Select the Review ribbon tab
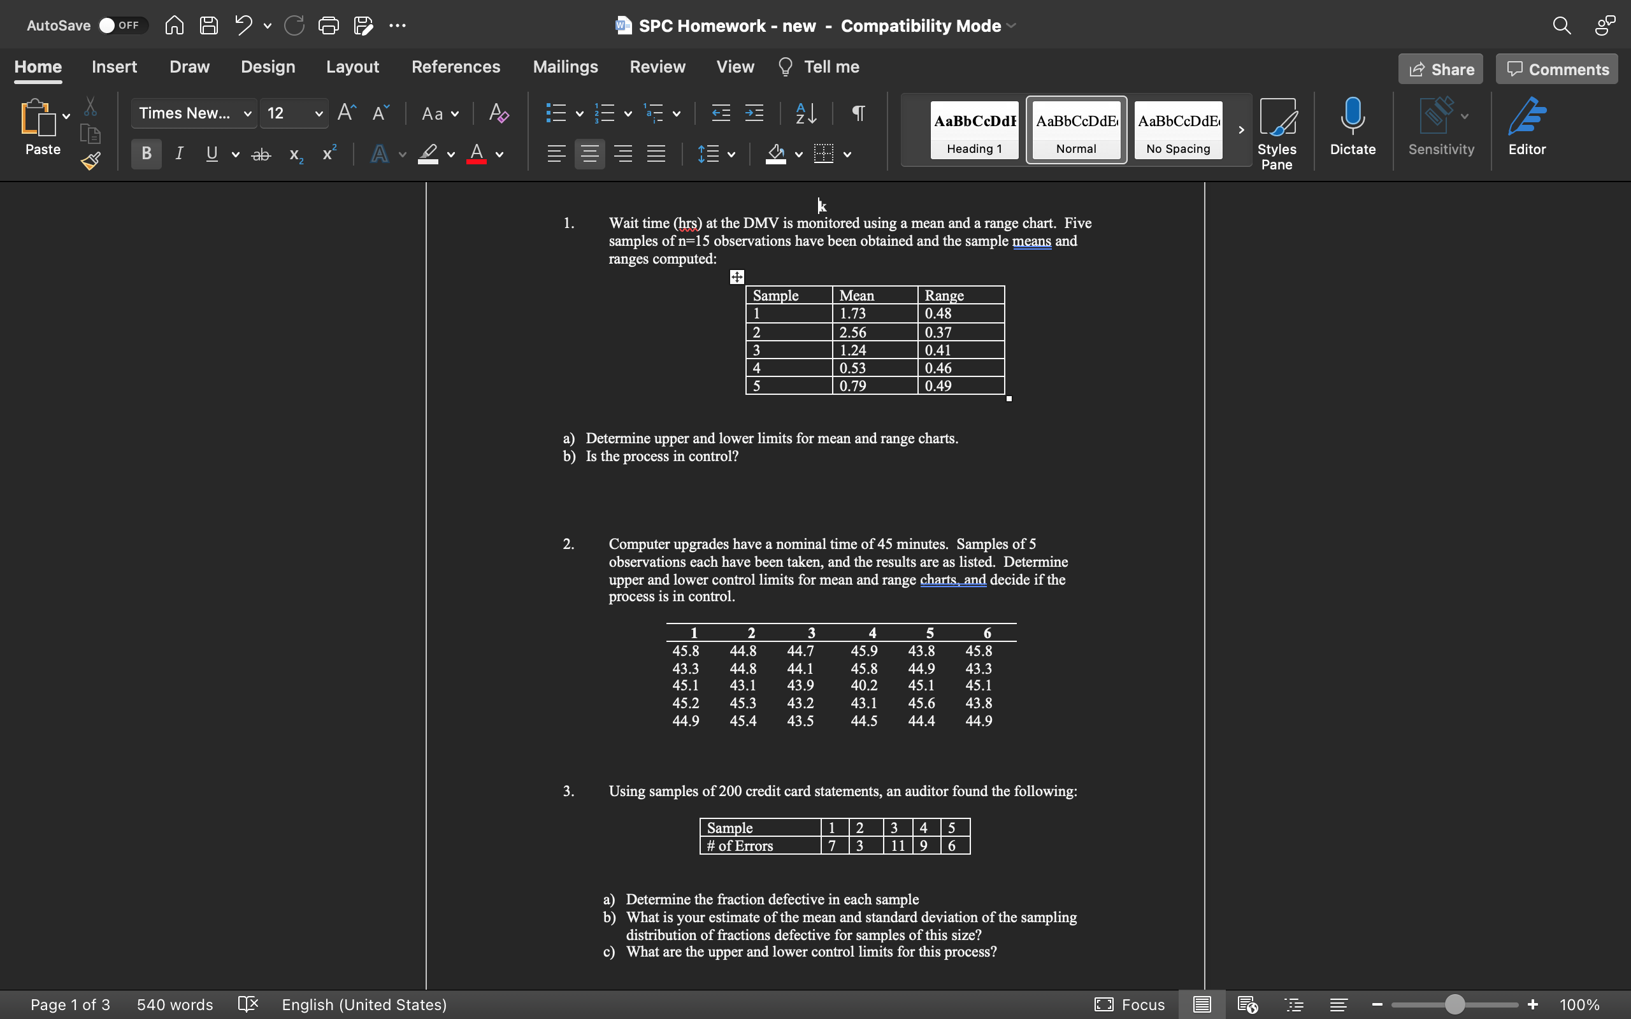Image resolution: width=1631 pixels, height=1019 pixels. 657,67
